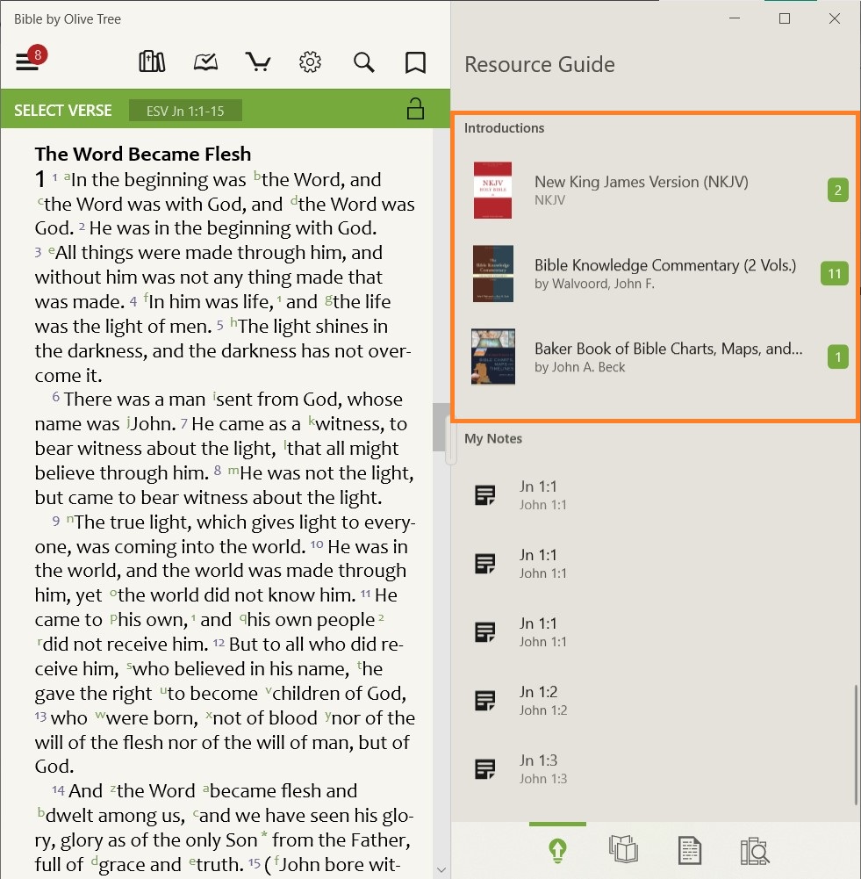
Task: Click the Baker Book of Charts cover thumbnail
Action: coord(493,357)
